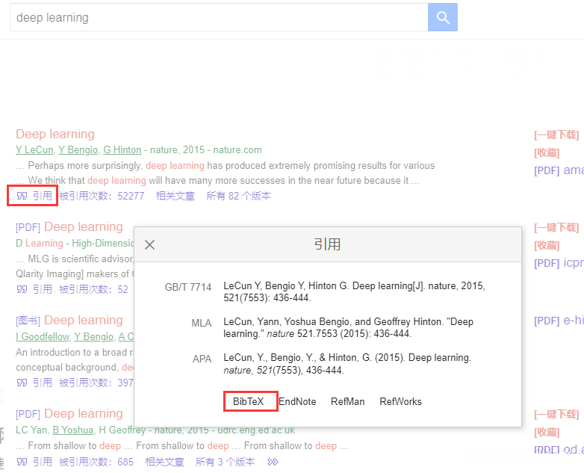Open the [PDF] e-hi link

559,321
